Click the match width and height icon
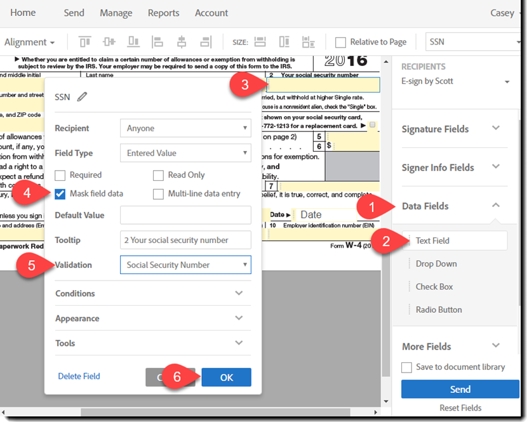527x422 pixels. click(x=308, y=42)
